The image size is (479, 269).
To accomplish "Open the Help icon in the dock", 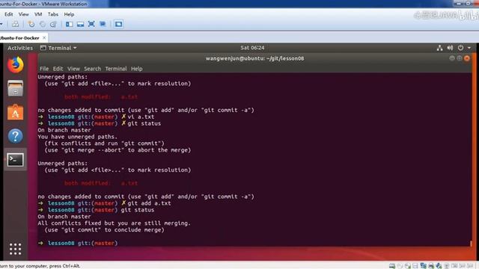I will [15, 136].
